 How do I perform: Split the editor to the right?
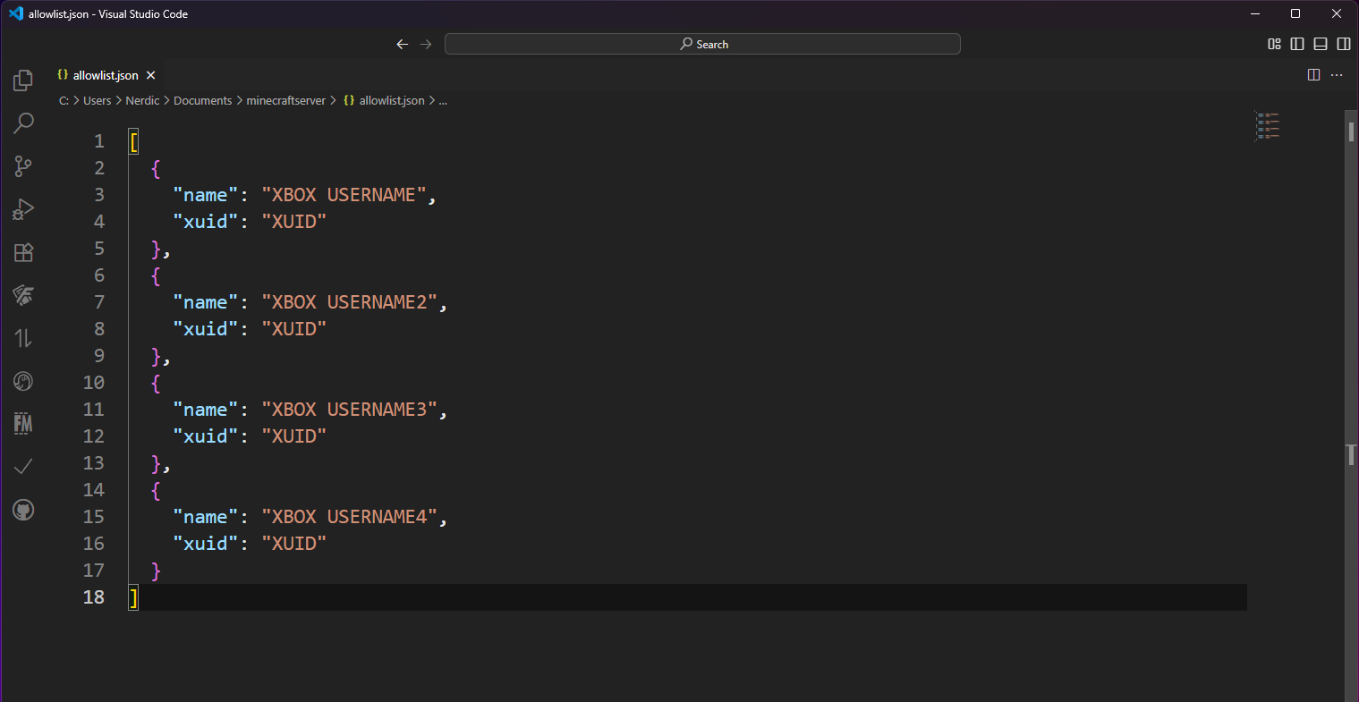click(x=1313, y=75)
